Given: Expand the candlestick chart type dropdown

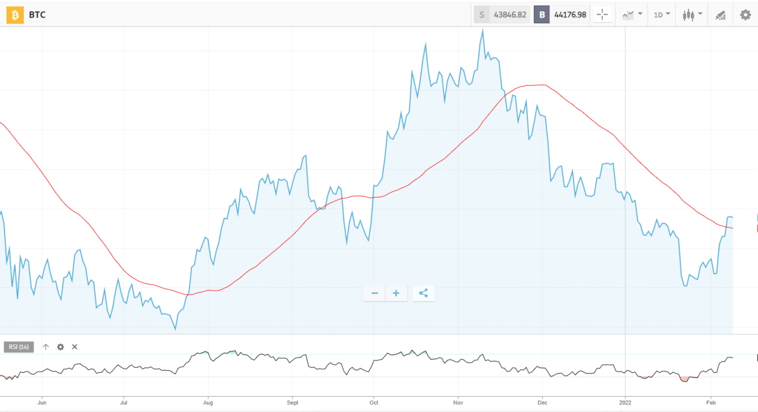Looking at the screenshot, I should click(692, 15).
